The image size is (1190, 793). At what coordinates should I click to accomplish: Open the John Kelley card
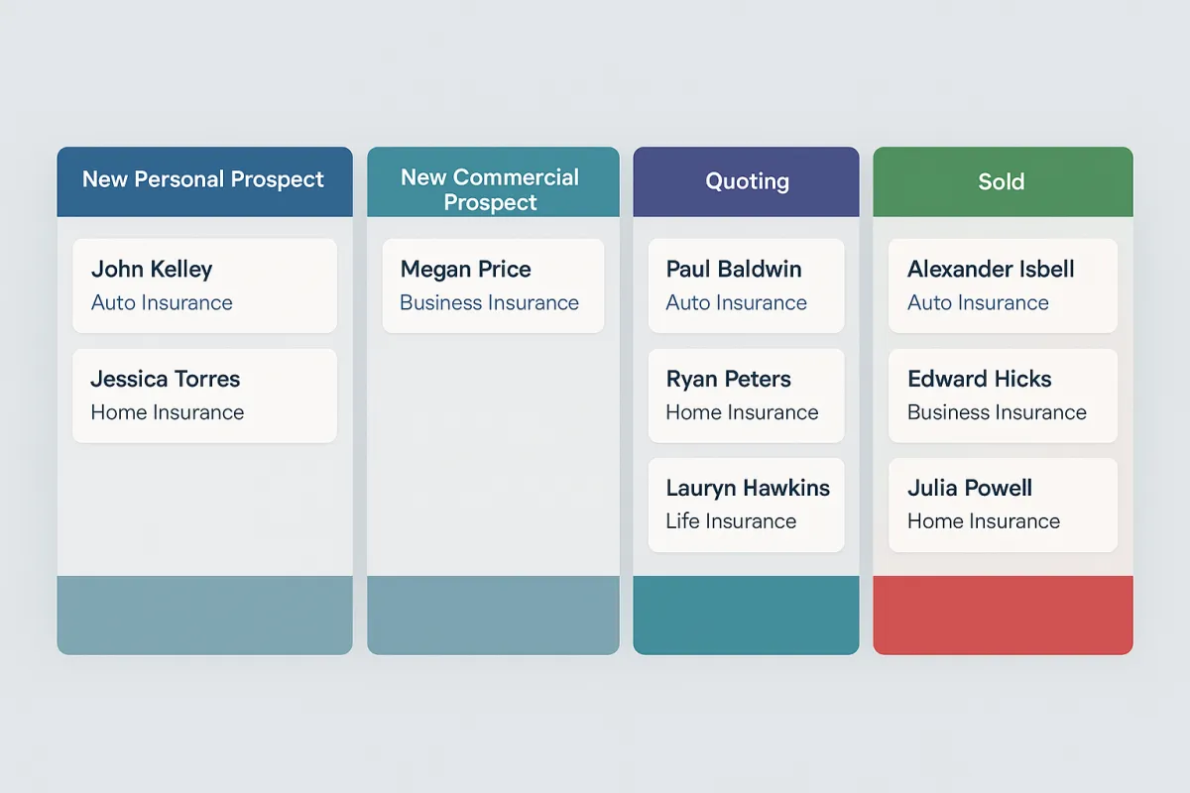pyautogui.click(x=204, y=285)
